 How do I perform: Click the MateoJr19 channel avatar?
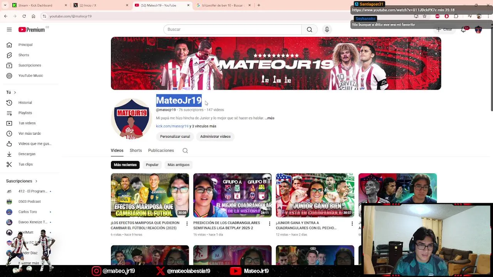click(x=131, y=118)
